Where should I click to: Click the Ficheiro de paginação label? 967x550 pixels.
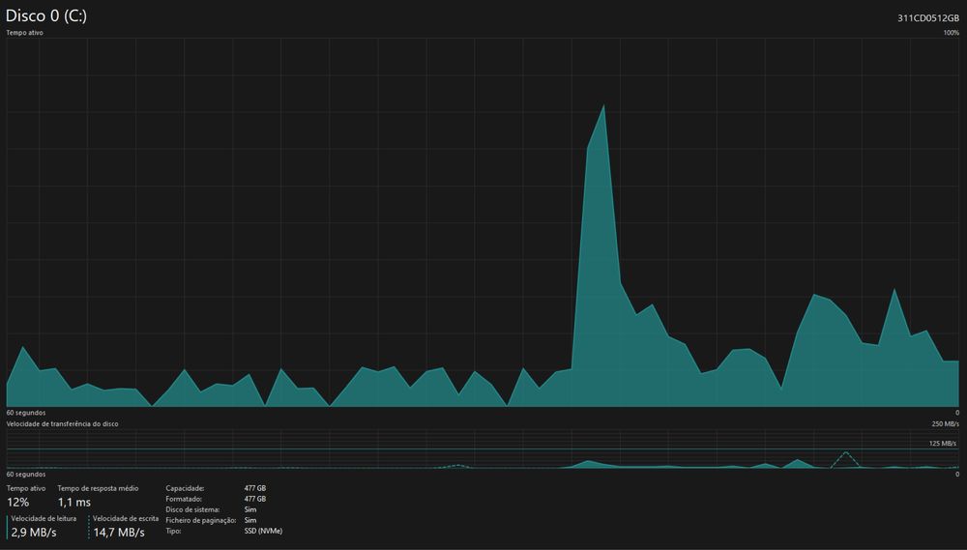201,520
